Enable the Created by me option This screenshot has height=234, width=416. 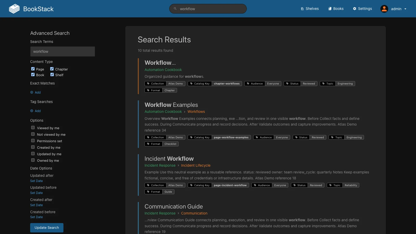[33, 147]
